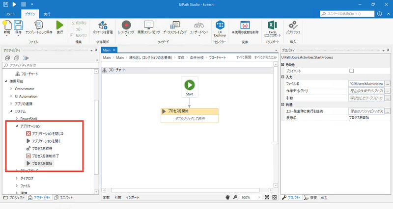Open the インポート imports panel
The width and height of the screenshot is (393, 209).
132,198
